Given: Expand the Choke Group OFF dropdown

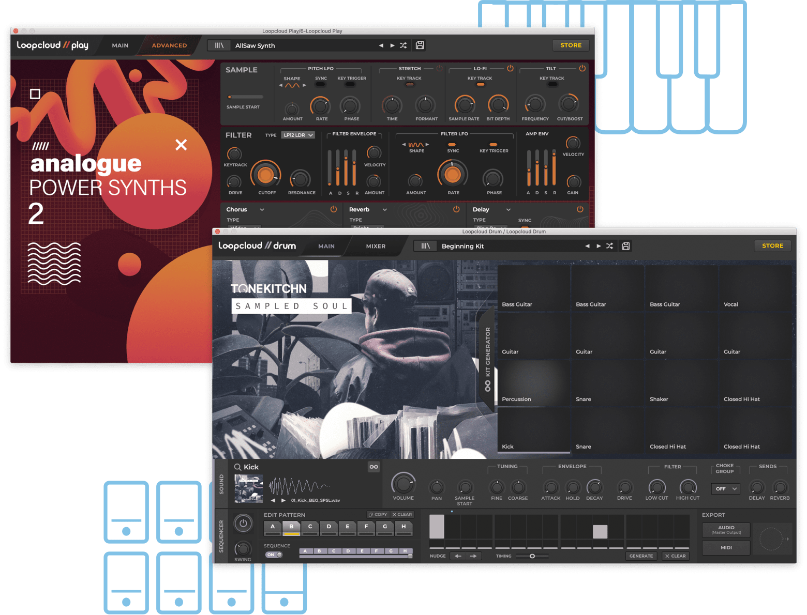Looking at the screenshot, I should (x=725, y=489).
